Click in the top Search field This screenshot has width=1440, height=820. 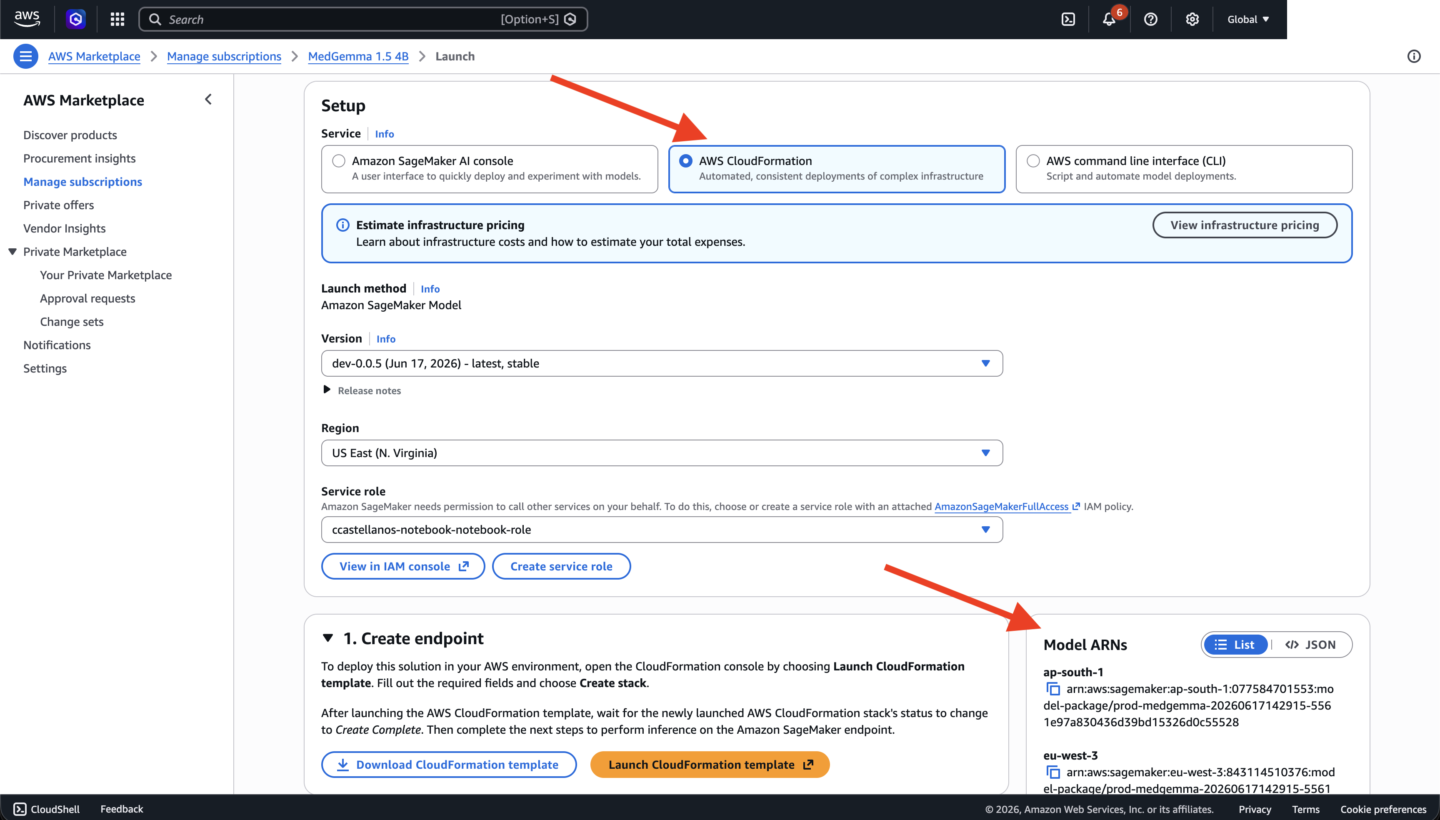click(x=363, y=19)
